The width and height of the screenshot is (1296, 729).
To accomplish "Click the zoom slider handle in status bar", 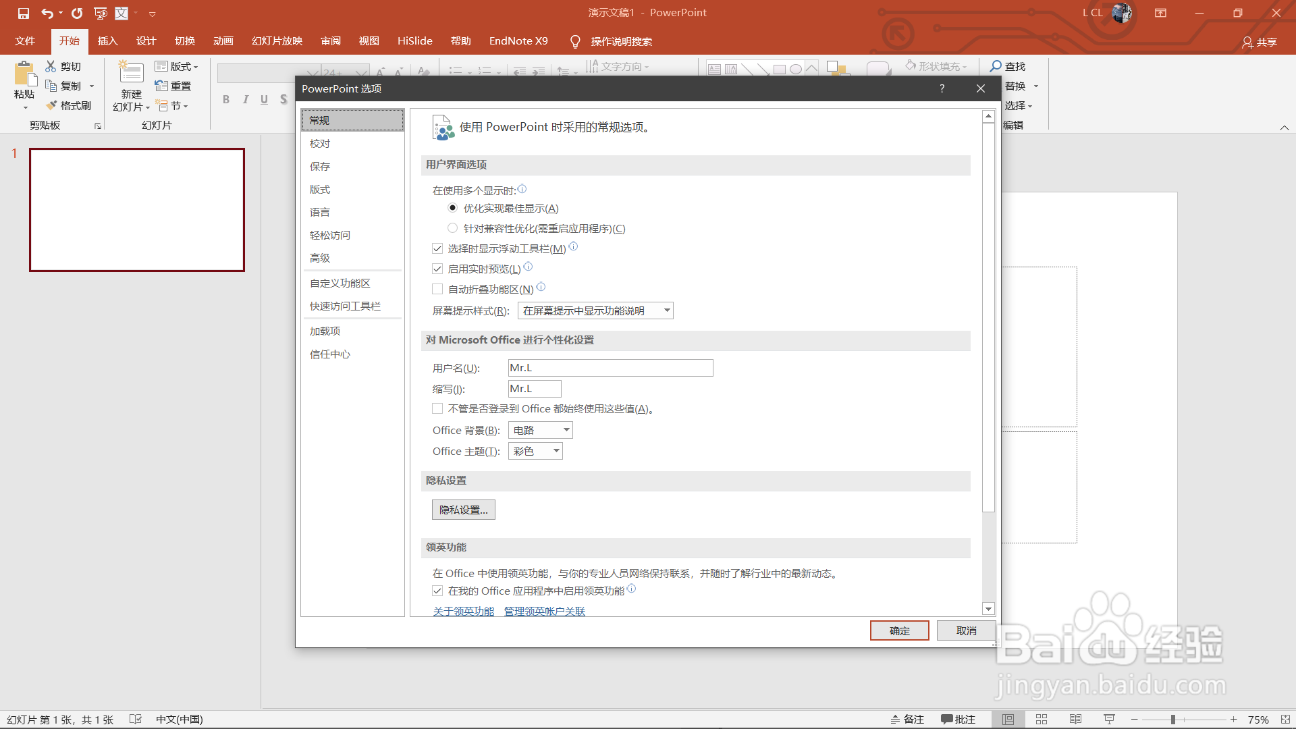I will 1173,720.
